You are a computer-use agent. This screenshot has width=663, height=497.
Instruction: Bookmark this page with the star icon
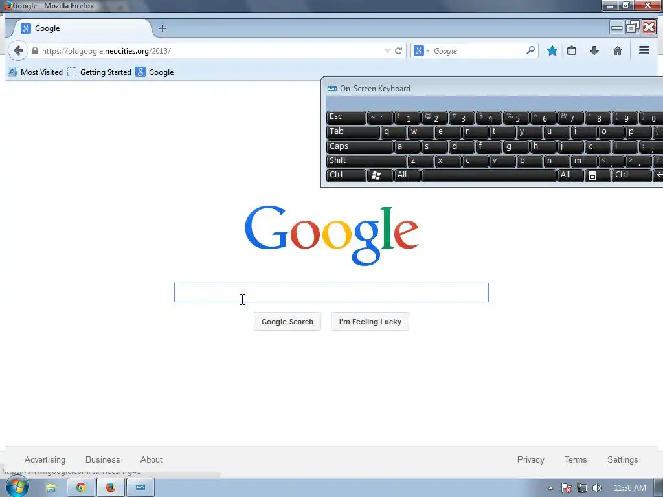point(552,50)
